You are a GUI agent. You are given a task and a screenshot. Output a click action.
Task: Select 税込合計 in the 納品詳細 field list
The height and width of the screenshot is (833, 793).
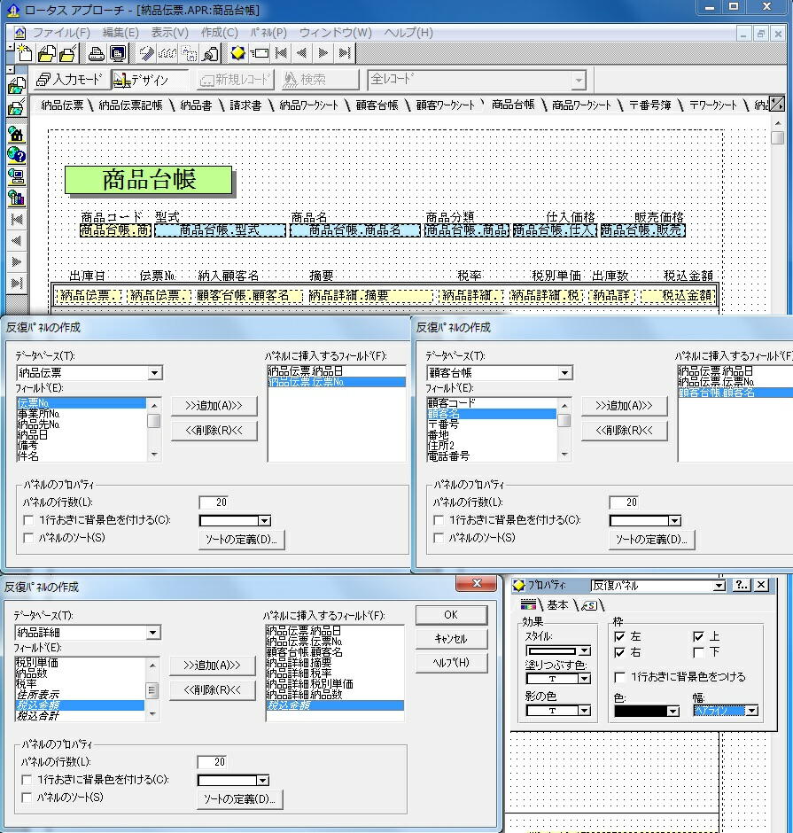[x=80, y=716]
